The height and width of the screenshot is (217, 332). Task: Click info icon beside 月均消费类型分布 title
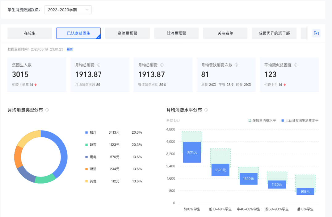[47, 110]
